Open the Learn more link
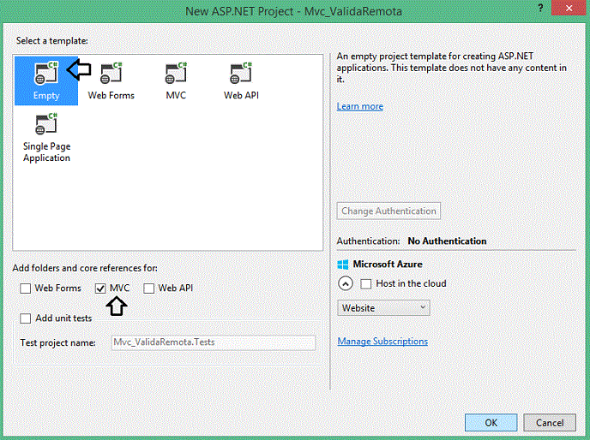The image size is (590, 440). (x=359, y=106)
